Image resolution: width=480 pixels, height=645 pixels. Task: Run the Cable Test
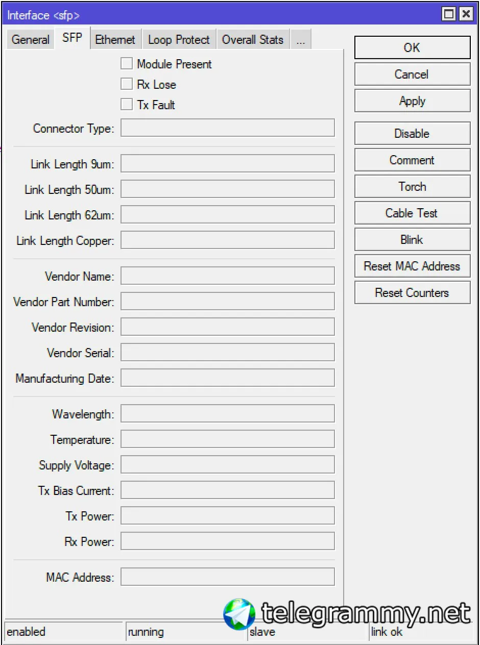[x=412, y=213]
